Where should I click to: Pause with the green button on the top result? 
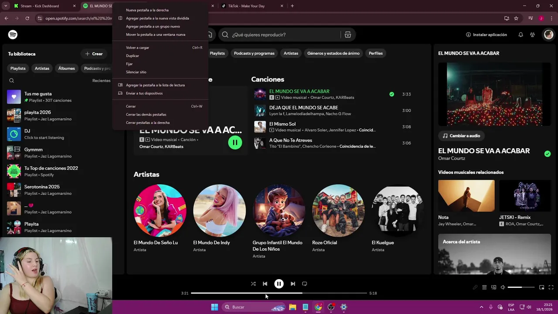[235, 143]
